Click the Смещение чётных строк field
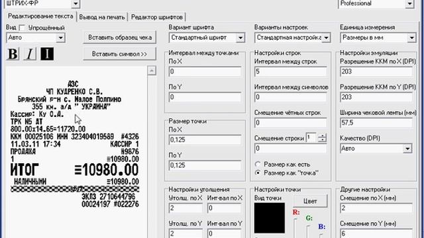 (290, 123)
